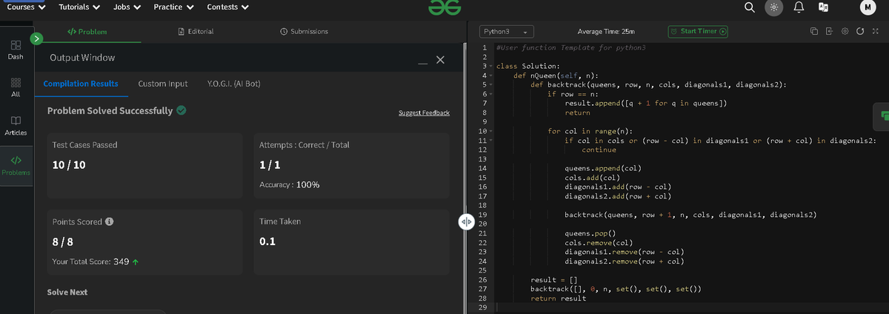Screen dimensions: 889x314
Task: Open editor settings gear icon
Action: point(843,32)
